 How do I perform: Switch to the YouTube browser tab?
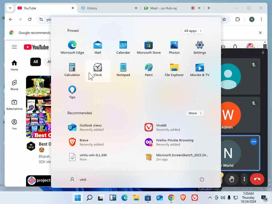pyautogui.click(x=46, y=8)
